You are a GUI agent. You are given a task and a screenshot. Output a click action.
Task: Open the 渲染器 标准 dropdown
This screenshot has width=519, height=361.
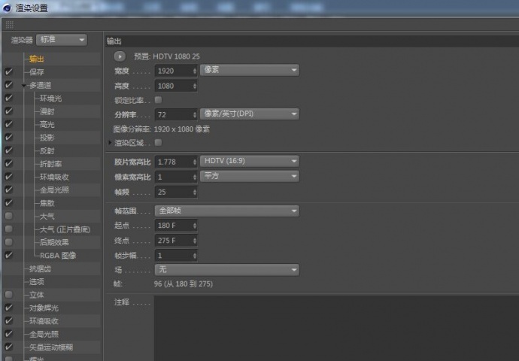pos(62,40)
